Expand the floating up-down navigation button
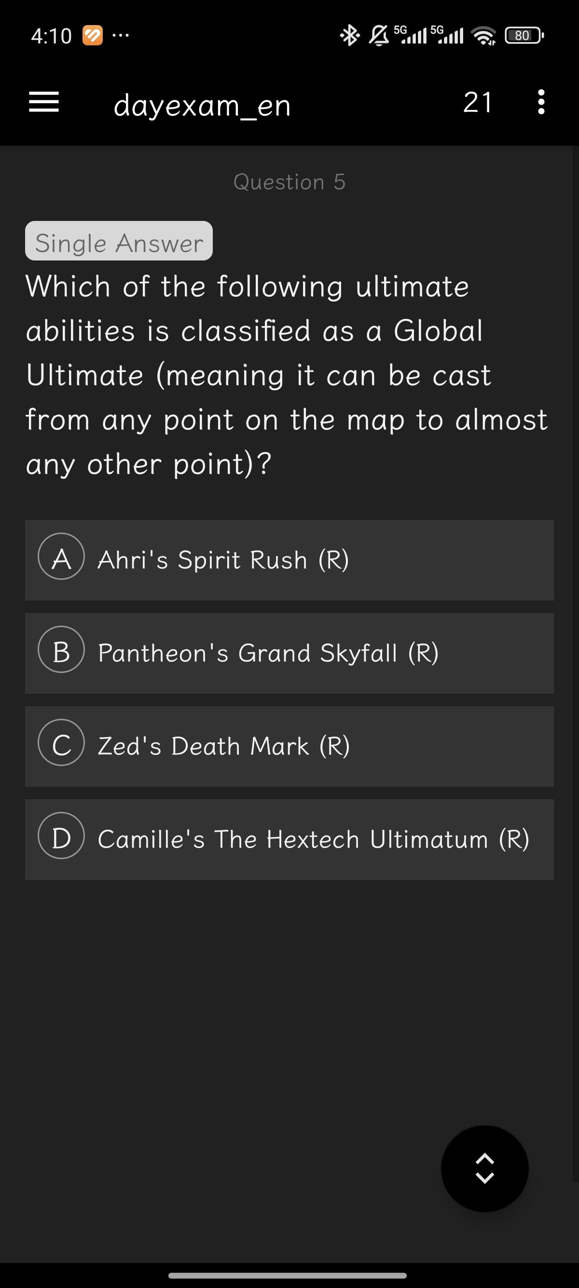The height and width of the screenshot is (1288, 579). point(484,1168)
